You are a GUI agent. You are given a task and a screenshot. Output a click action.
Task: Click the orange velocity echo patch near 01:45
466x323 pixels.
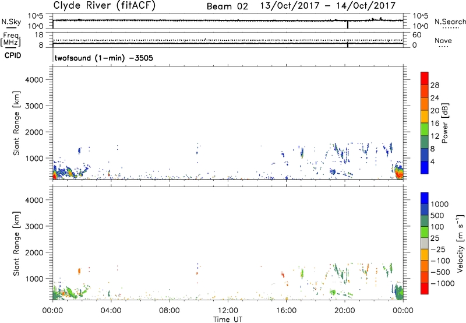coord(79,271)
